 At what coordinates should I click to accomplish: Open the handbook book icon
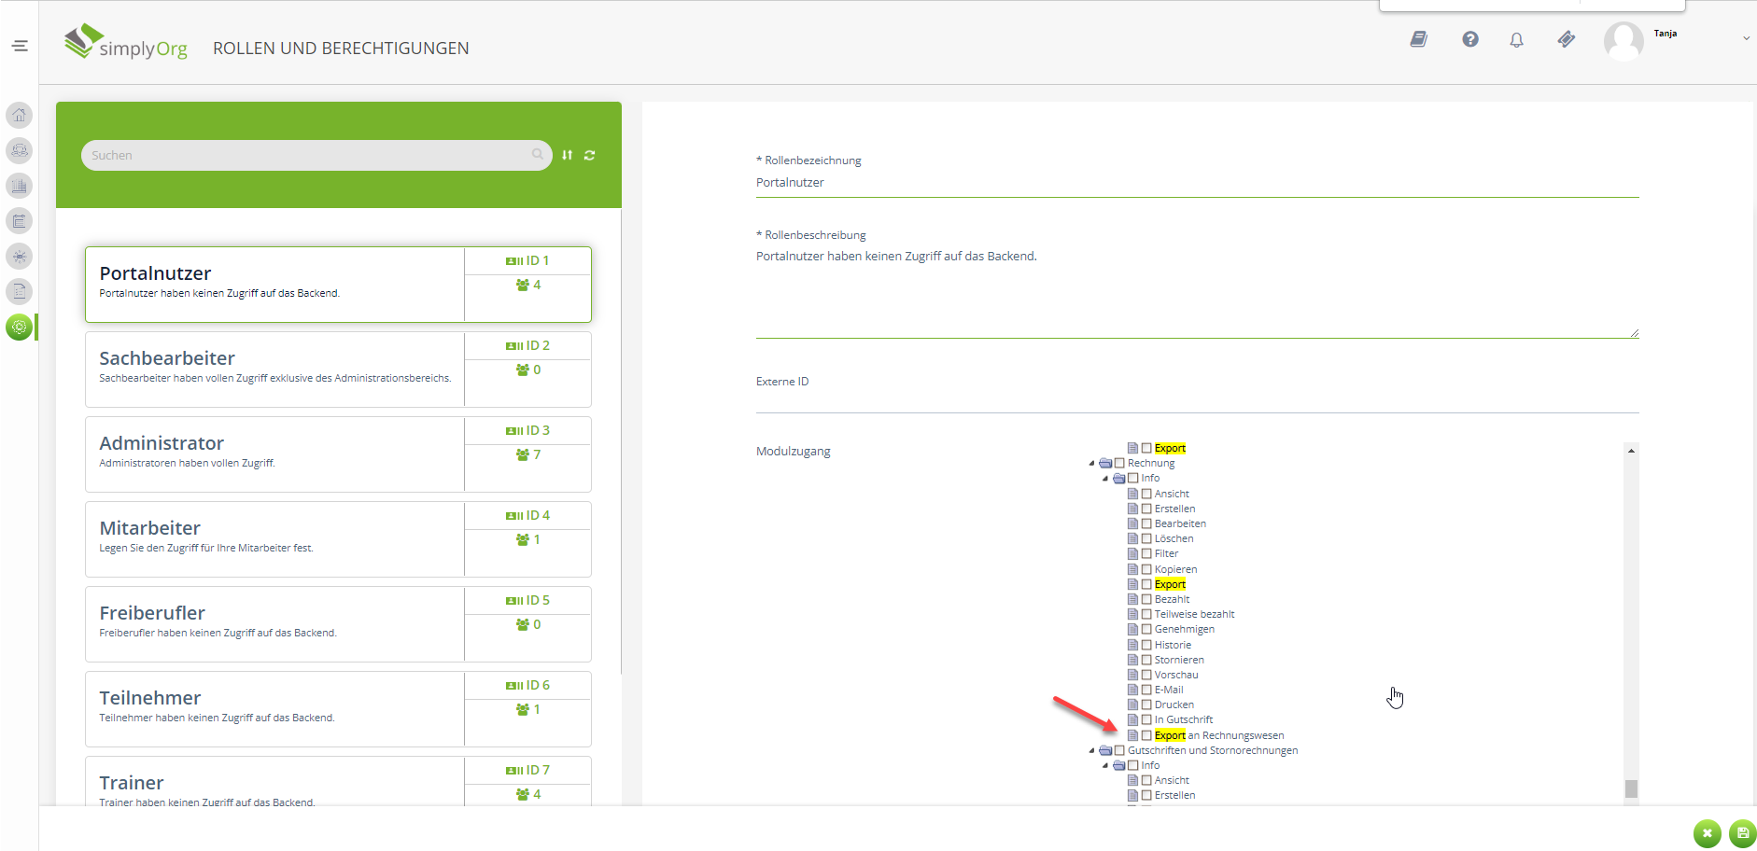click(x=1418, y=39)
